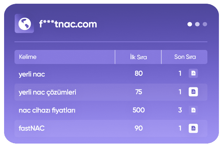This screenshot has height=148, width=223.
Task: Click the Son Sıra column header
Action: coord(185,57)
